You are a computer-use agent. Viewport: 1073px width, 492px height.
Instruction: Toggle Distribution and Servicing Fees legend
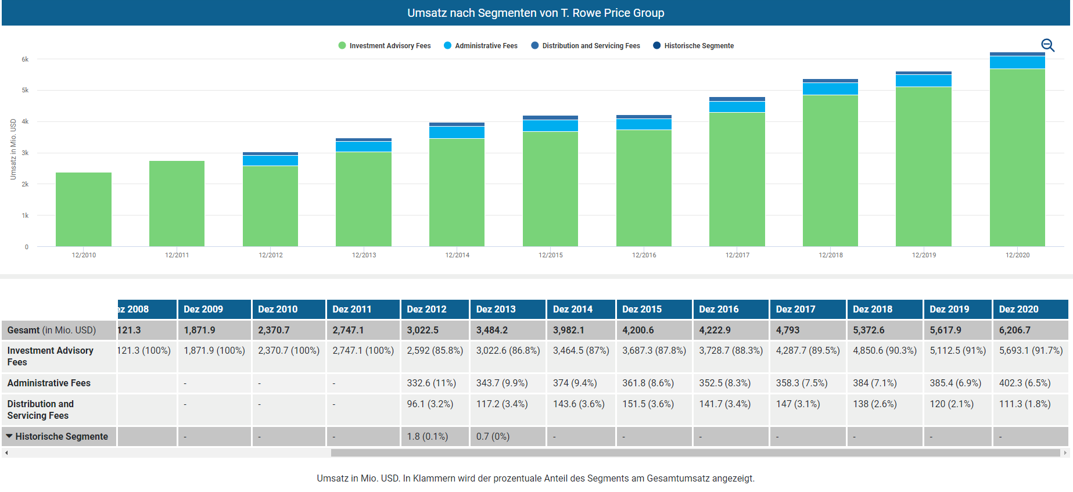click(591, 46)
